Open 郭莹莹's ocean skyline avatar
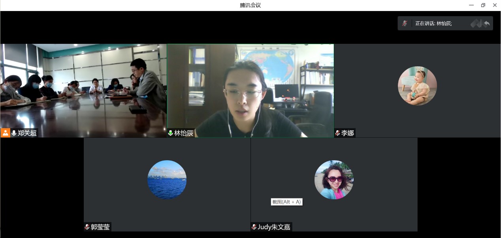Image resolution: width=501 pixels, height=238 pixels. [x=167, y=180]
